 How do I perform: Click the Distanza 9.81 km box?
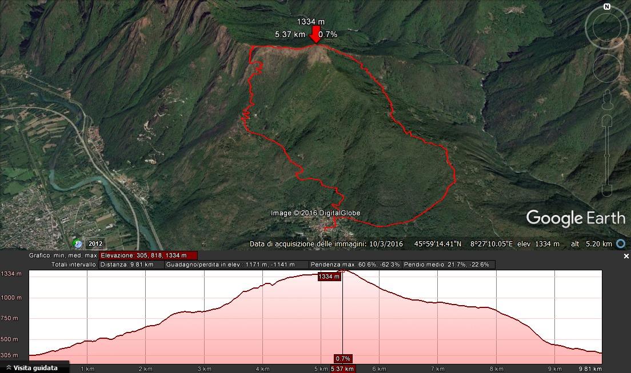coord(131,265)
